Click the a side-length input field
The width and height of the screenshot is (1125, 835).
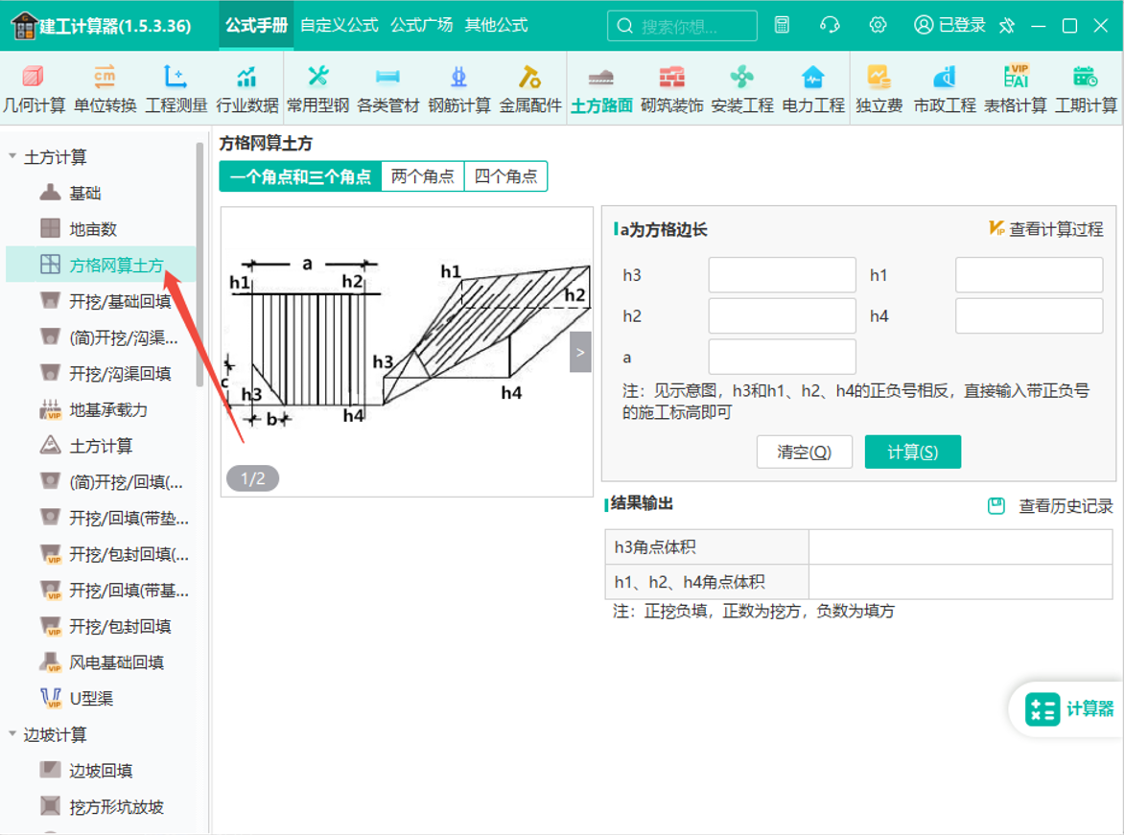pyautogui.click(x=782, y=358)
